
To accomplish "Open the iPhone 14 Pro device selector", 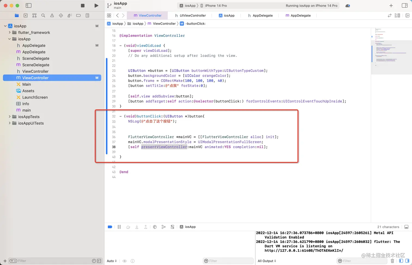I will (x=214, y=5).
